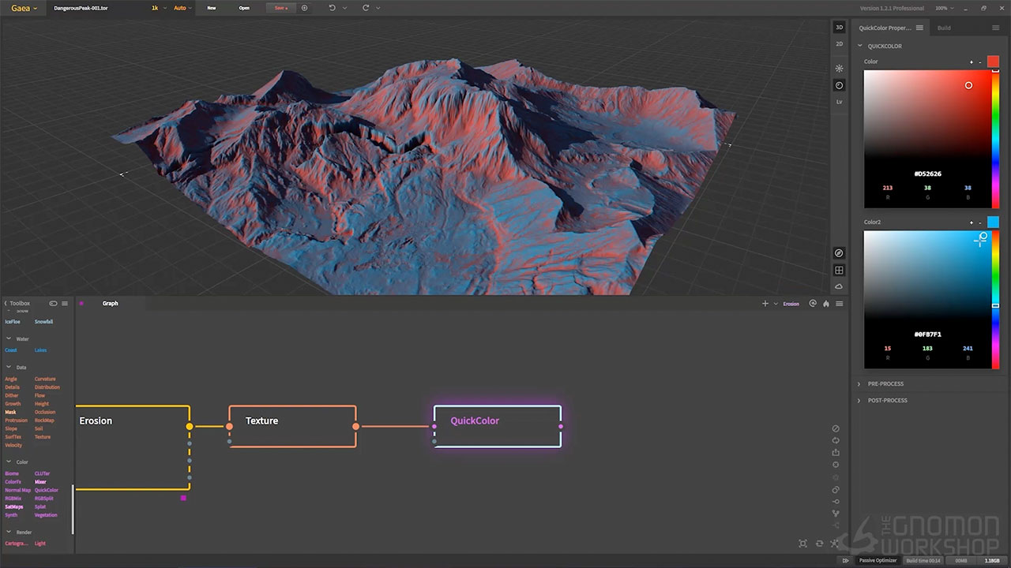1011x568 pixels.
Task: Click the branch/fork node icon
Action: 836,514
